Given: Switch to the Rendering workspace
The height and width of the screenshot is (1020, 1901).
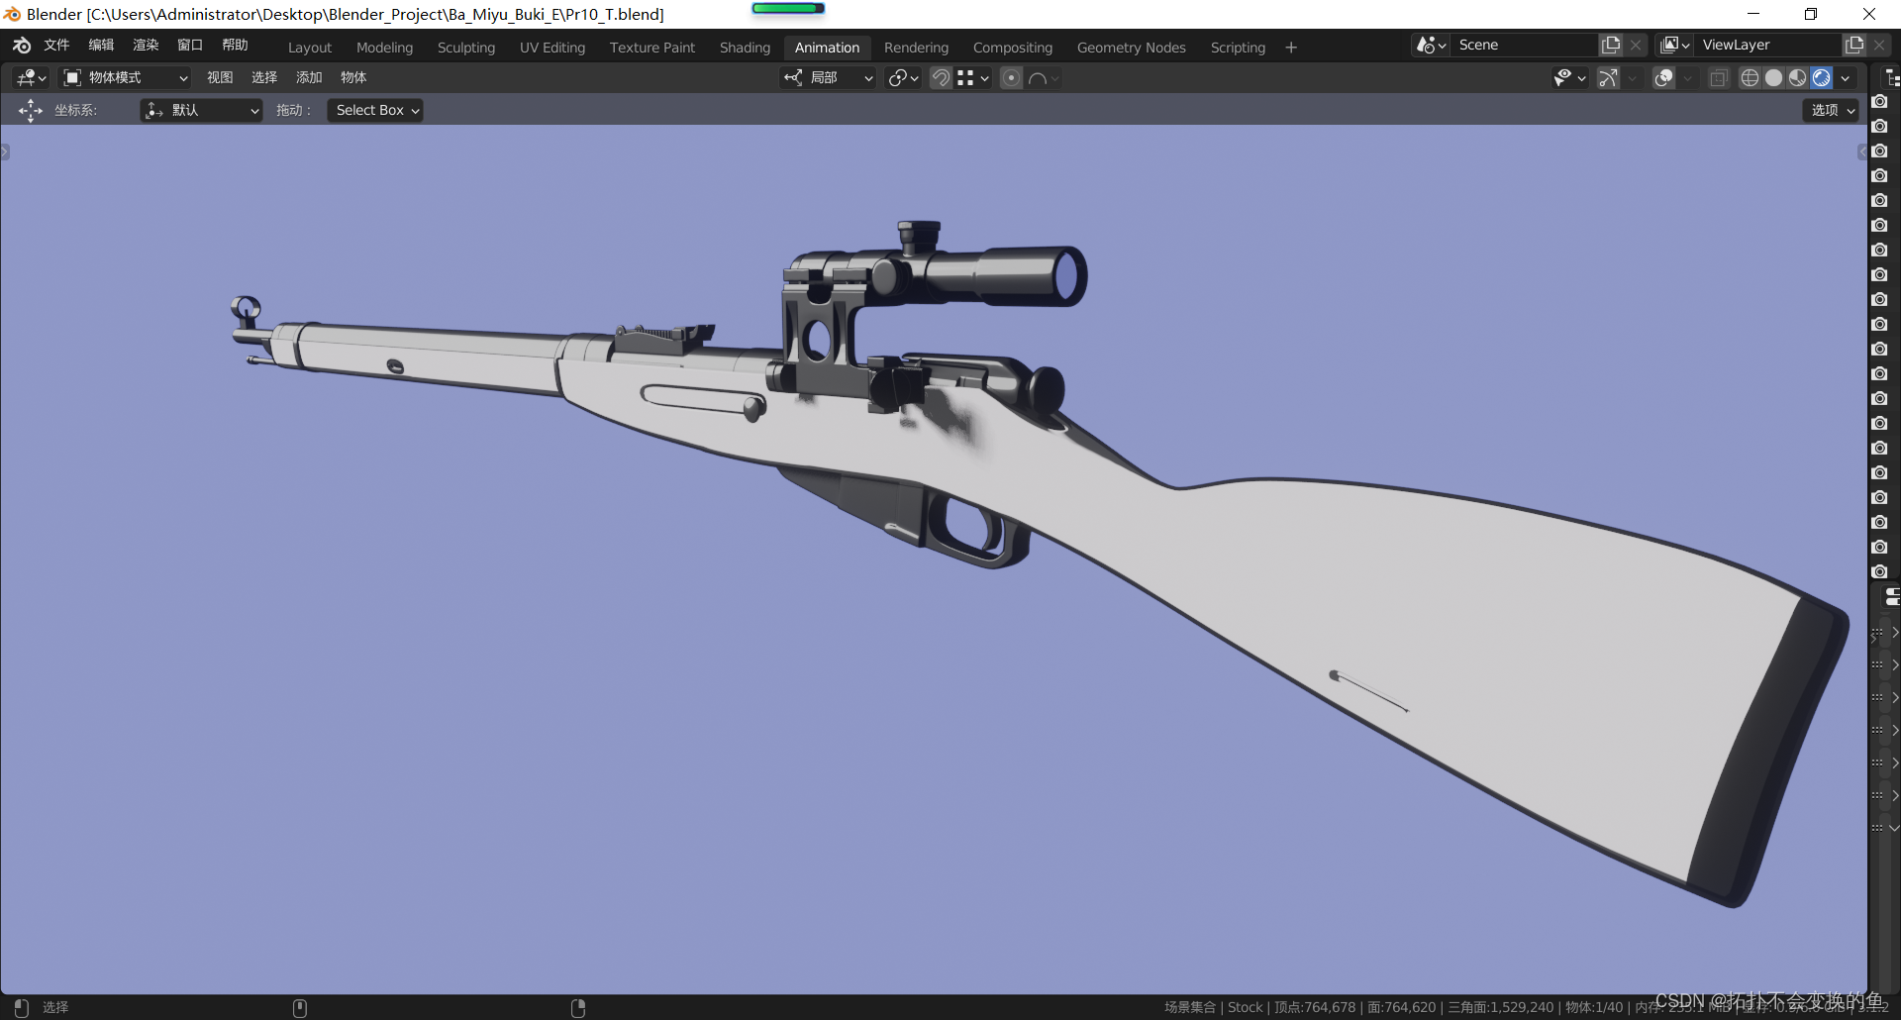Looking at the screenshot, I should 916,48.
